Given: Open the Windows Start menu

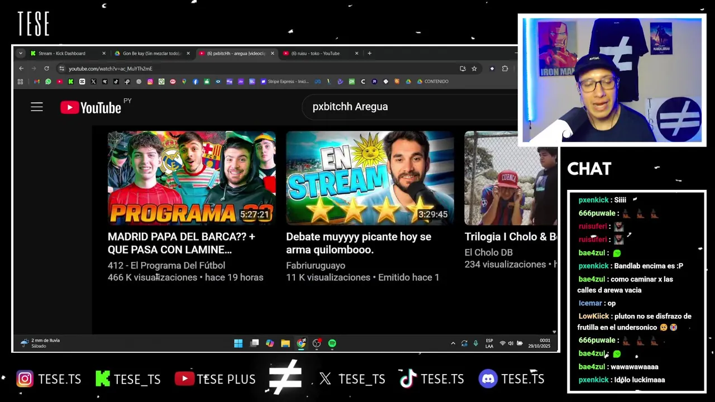Looking at the screenshot, I should [239, 343].
